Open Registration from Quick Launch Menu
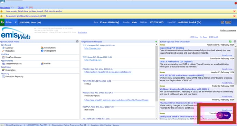The width and height of the screenshot is (237, 126). (x=10, y=70)
